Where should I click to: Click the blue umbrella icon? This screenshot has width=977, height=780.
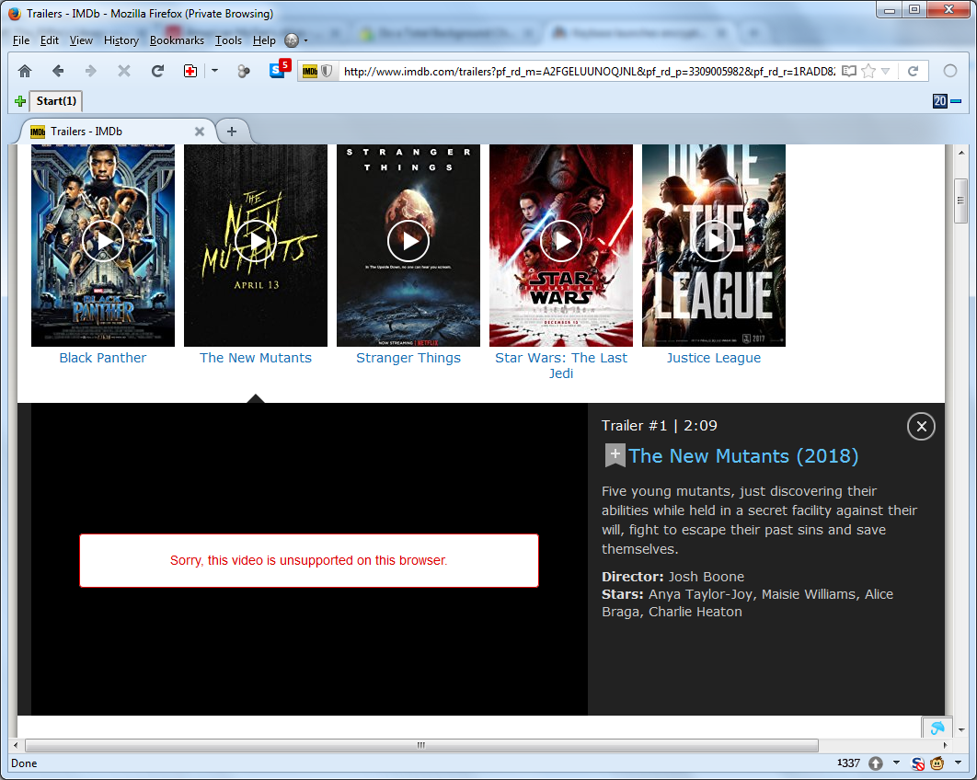tap(937, 728)
